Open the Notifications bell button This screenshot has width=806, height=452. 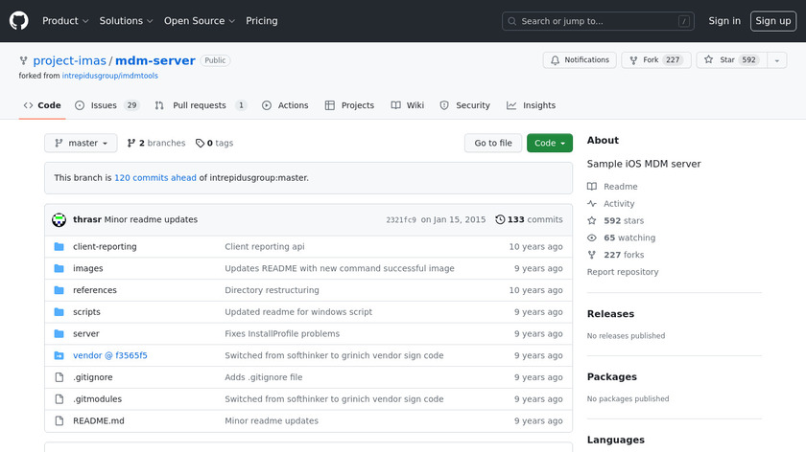580,60
